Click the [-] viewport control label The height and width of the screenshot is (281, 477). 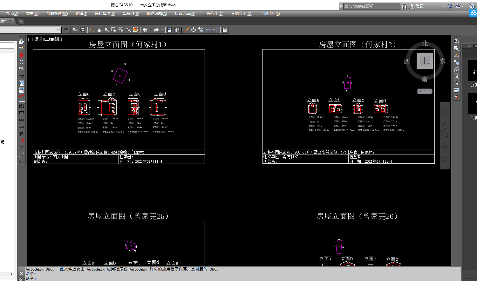(x=31, y=39)
